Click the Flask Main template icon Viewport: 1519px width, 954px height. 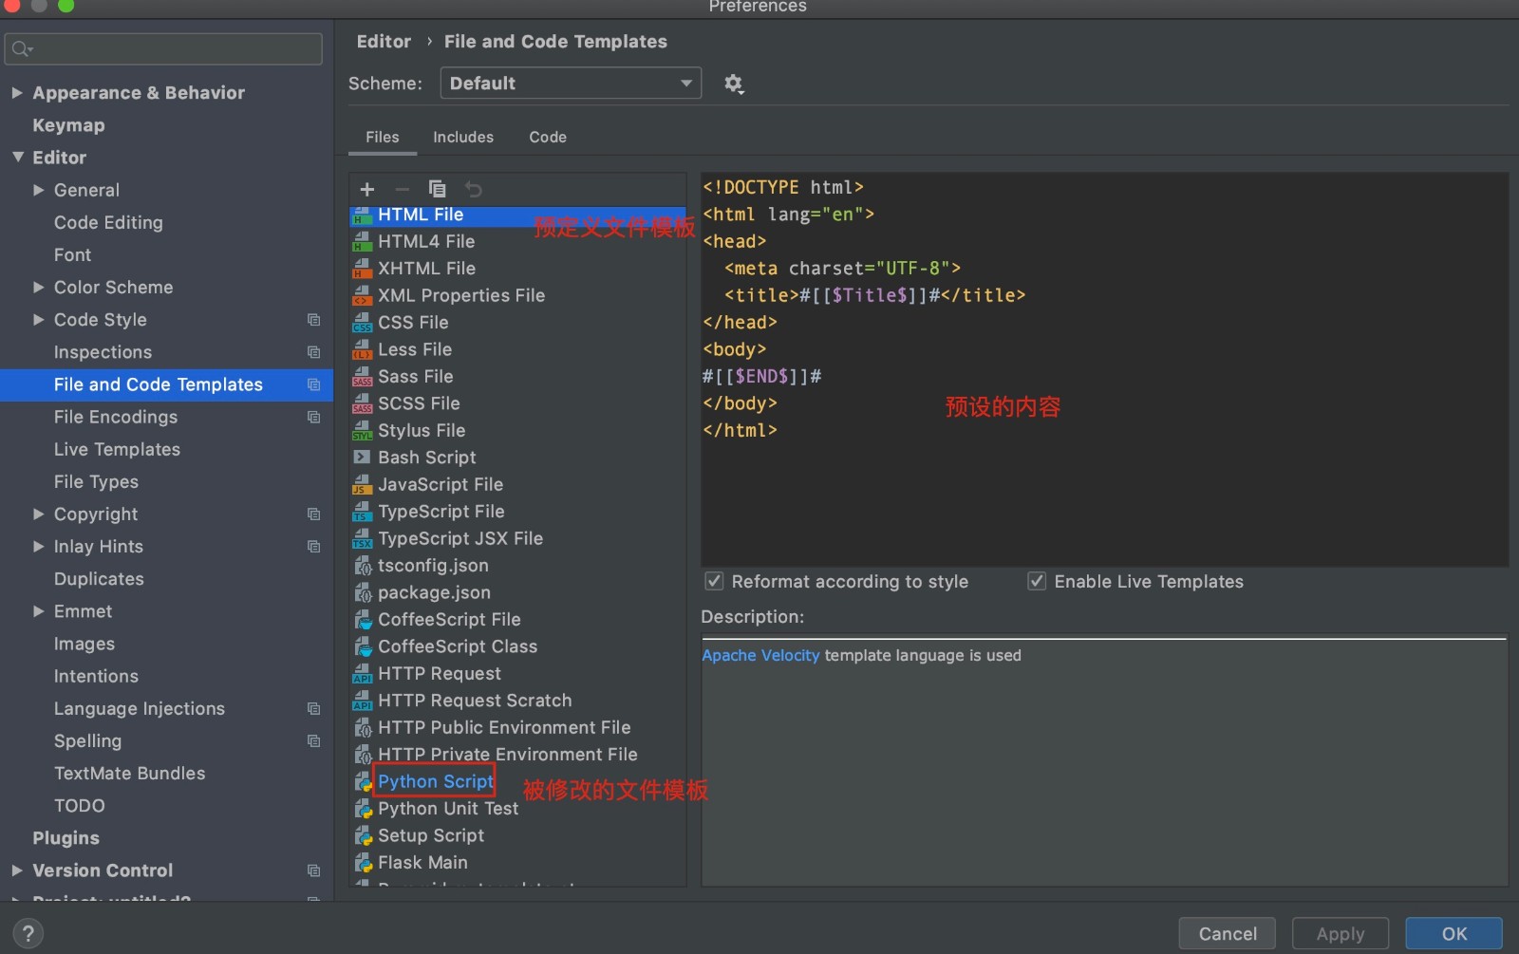click(x=362, y=863)
